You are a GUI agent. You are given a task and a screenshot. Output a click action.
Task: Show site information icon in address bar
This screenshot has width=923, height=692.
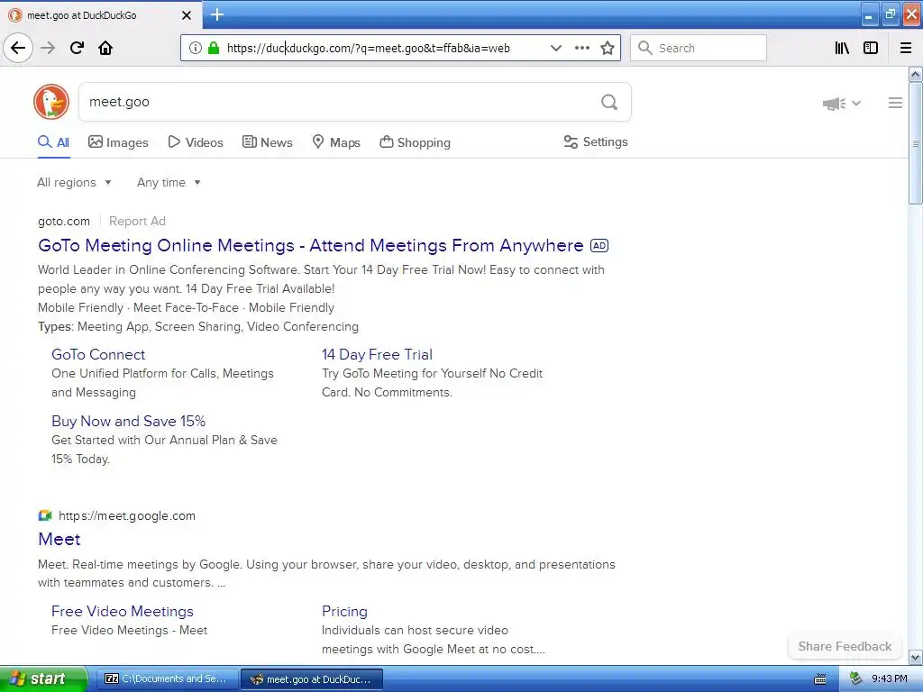point(195,49)
